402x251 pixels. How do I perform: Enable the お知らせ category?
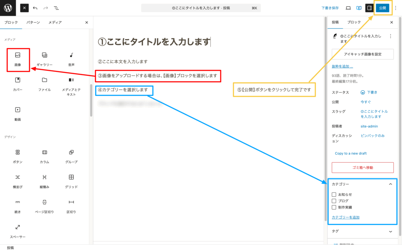(x=334, y=194)
